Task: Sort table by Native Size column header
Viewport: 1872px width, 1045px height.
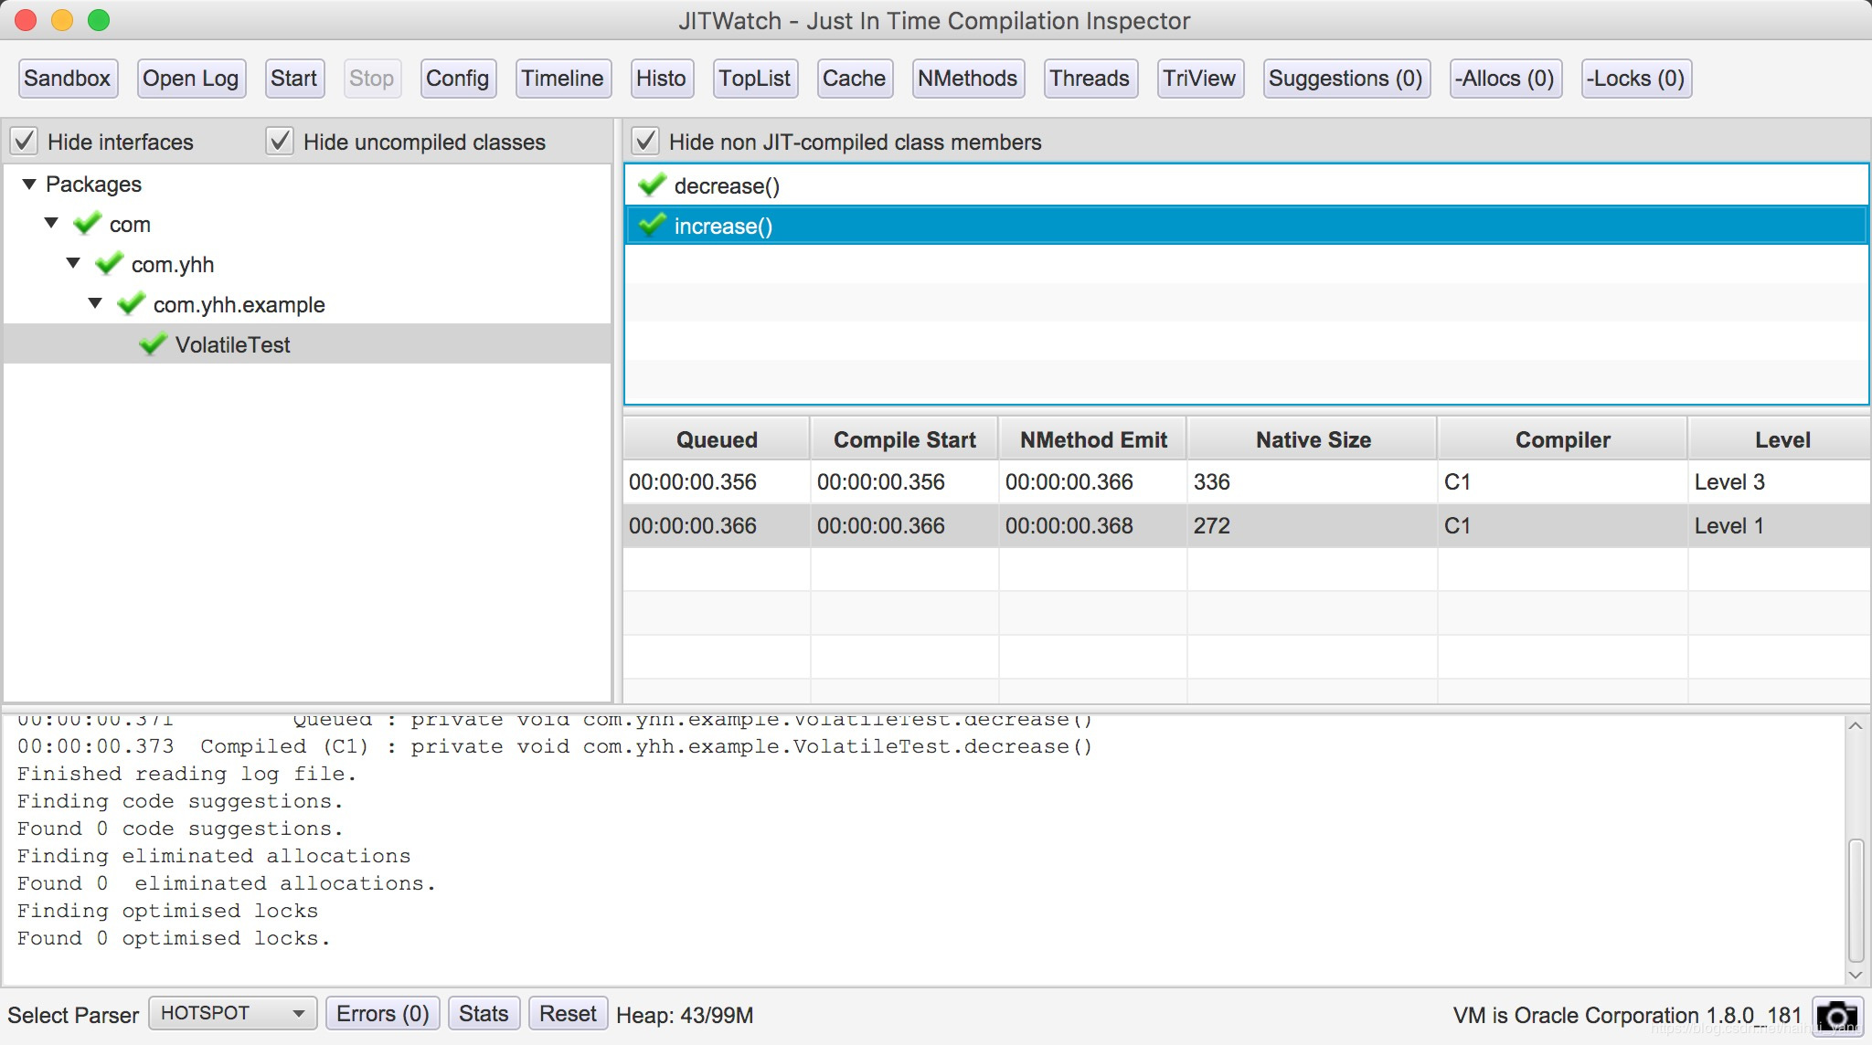Action: coord(1312,439)
